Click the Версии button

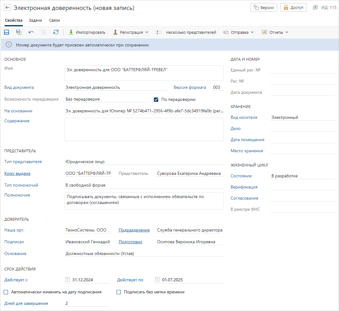(x=264, y=8)
